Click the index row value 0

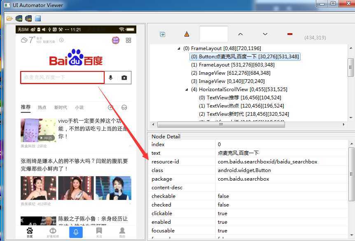click(x=219, y=145)
